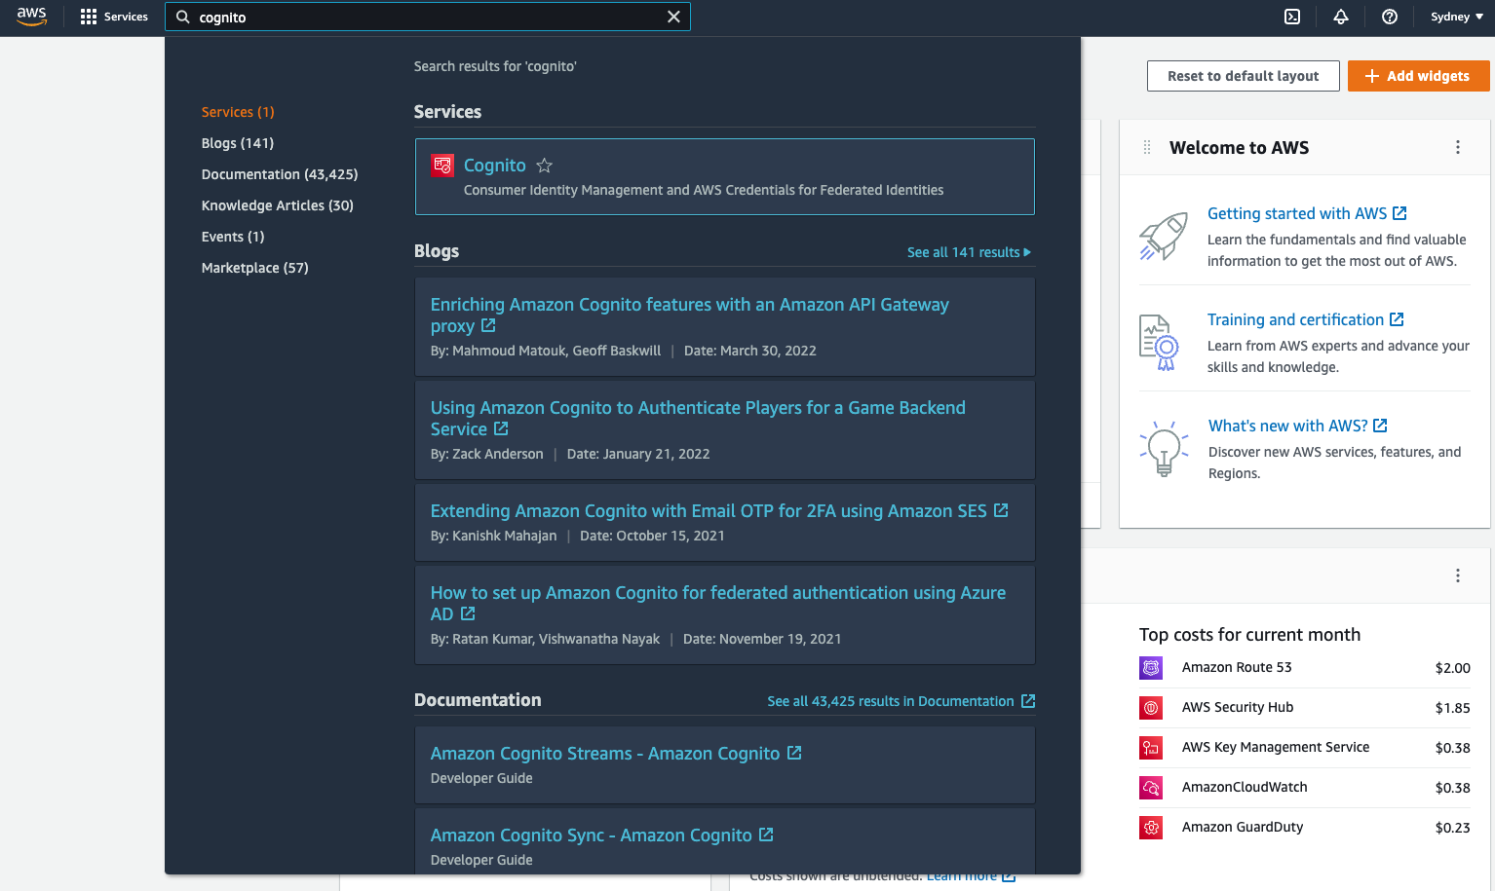The height and width of the screenshot is (891, 1495).
Task: See all 141 blog results
Action: 969,252
